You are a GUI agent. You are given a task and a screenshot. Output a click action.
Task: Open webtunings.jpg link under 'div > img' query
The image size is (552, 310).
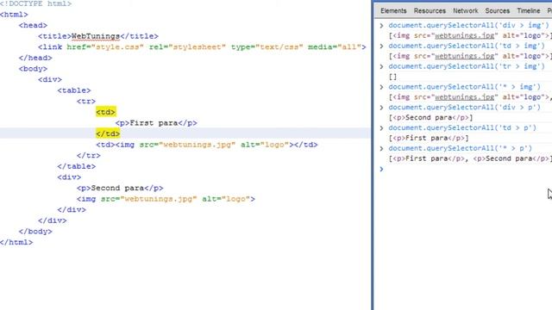(x=464, y=36)
